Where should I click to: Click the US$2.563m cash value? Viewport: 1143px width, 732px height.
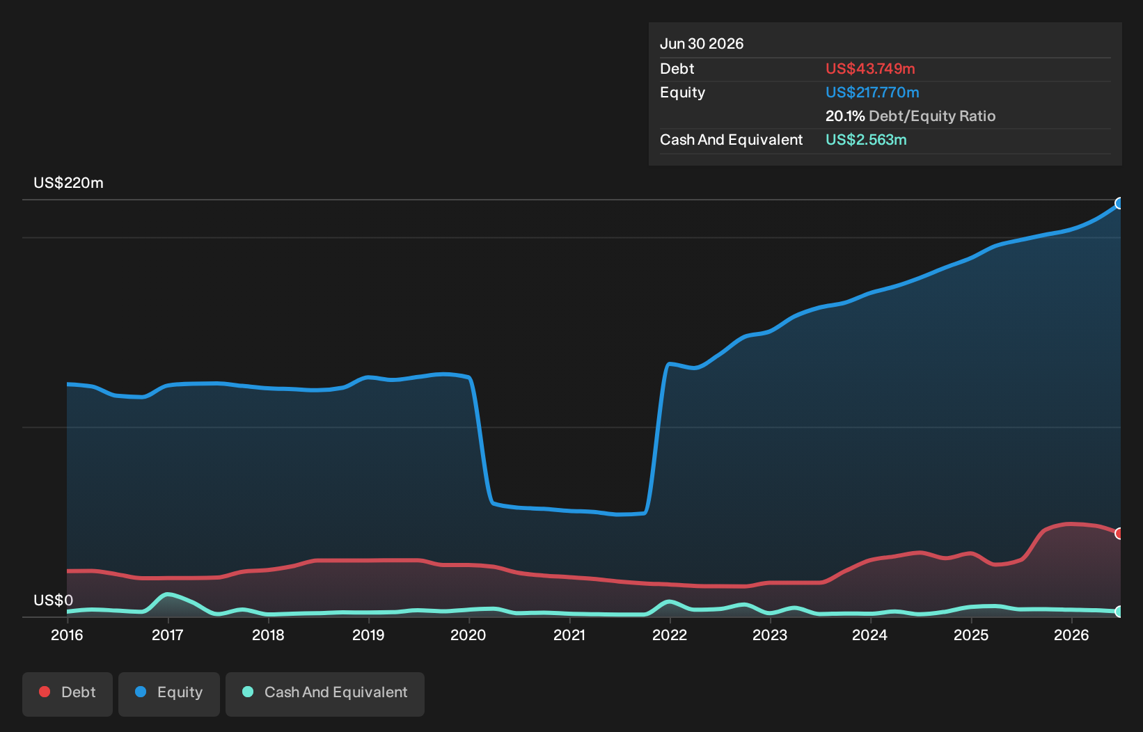pyautogui.click(x=866, y=140)
